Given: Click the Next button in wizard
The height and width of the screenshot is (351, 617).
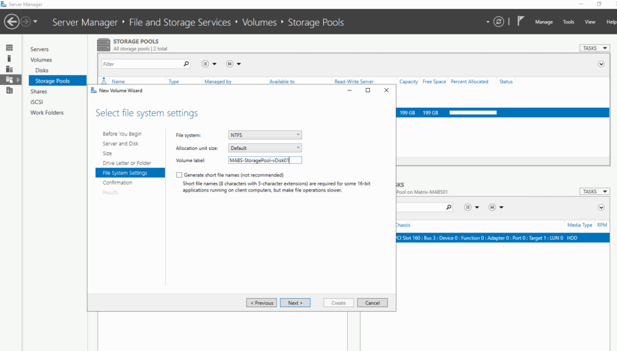Looking at the screenshot, I should tap(295, 303).
